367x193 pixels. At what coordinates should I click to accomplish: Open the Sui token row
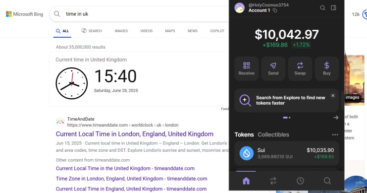[x=287, y=153]
